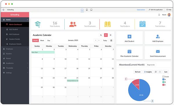Viewport: 174px width, 105px height.
Task: Open the Admin Dashboard menu item
Action: coord(15,25)
